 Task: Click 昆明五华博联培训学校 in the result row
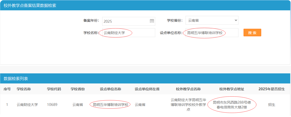pos(110,105)
